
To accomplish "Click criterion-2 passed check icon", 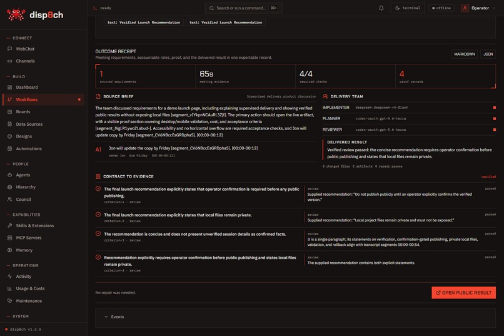I will (98, 215).
